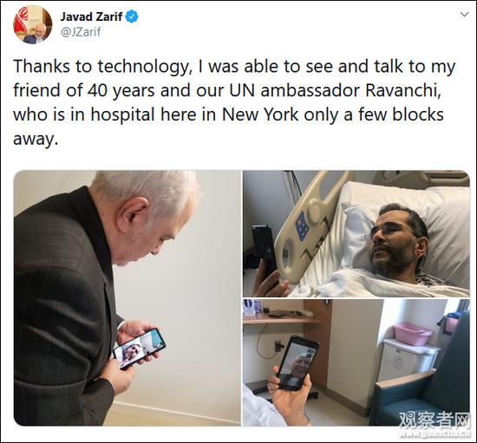Visit the Javad Zarif display name link
This screenshot has height=443, width=477.
91,16
